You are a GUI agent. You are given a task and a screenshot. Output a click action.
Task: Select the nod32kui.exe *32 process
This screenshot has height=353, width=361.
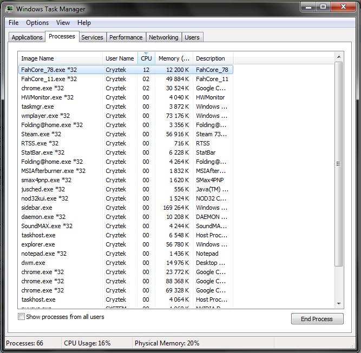(x=126, y=198)
